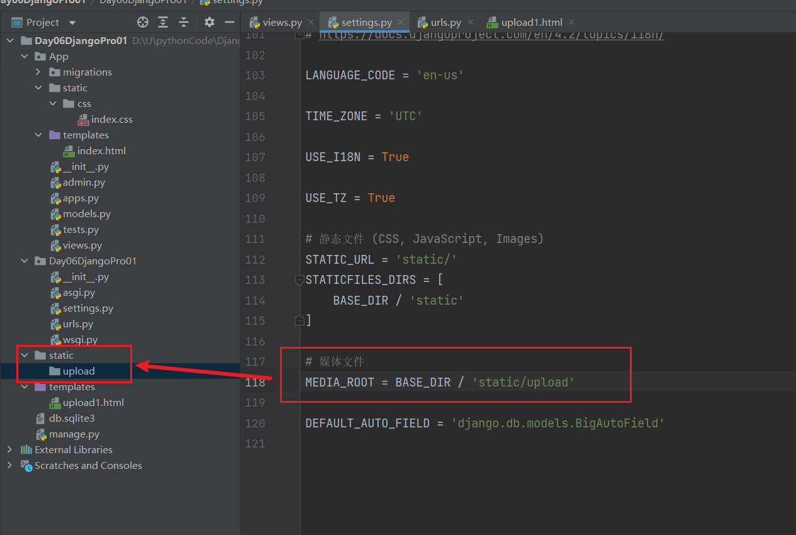Click the USE_I18N setting text

(333, 157)
